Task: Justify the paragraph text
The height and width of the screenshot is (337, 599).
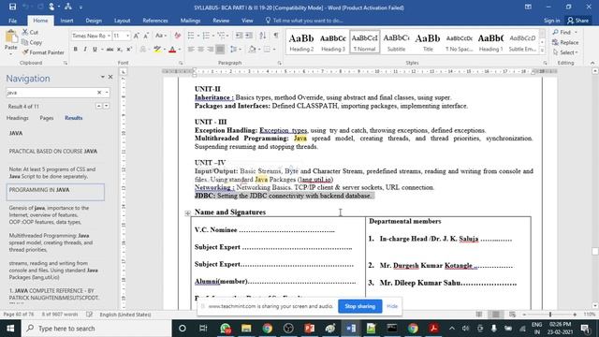Action: click(220, 50)
